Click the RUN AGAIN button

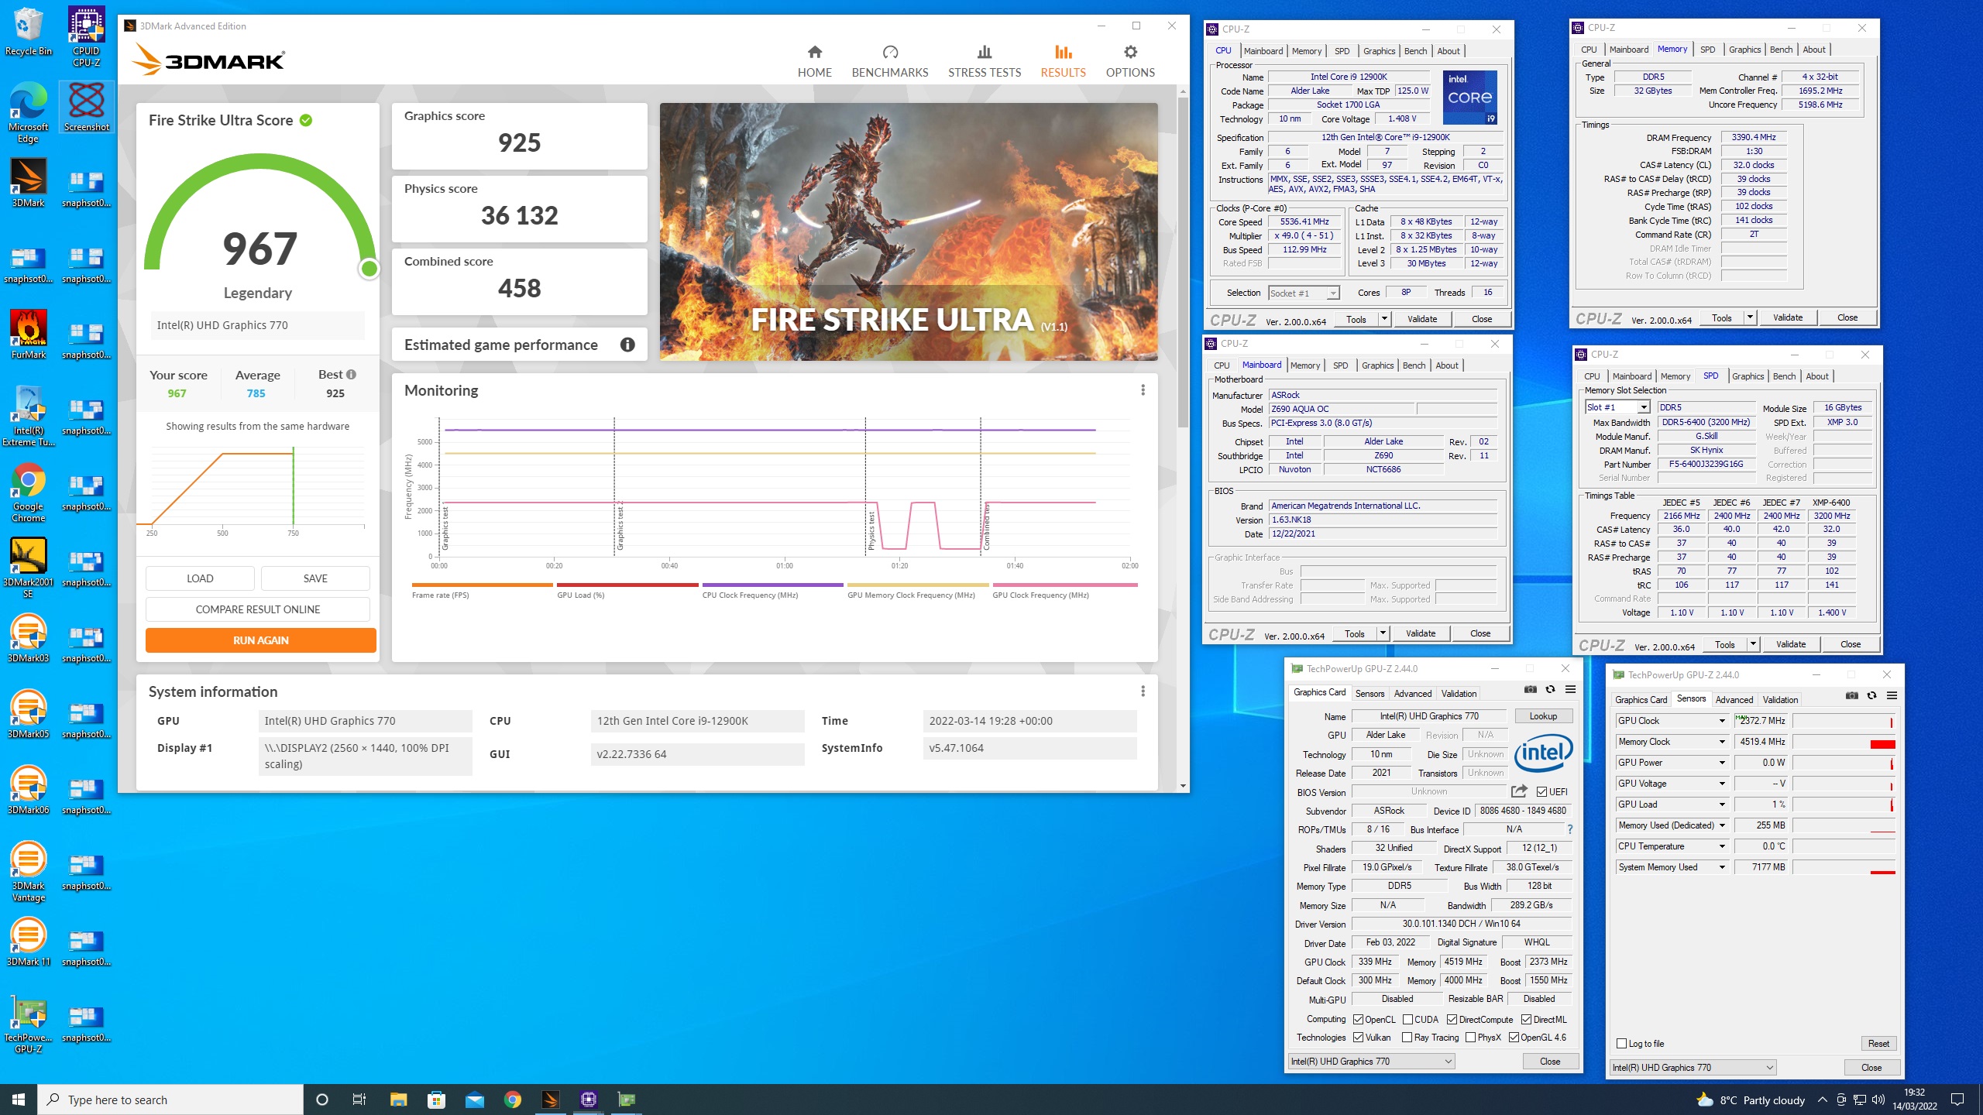260,640
